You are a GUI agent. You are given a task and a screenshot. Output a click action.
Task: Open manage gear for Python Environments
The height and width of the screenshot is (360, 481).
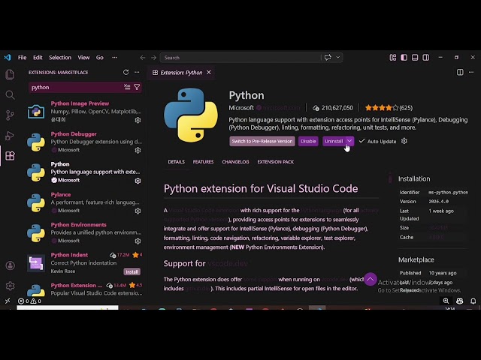coord(138,241)
